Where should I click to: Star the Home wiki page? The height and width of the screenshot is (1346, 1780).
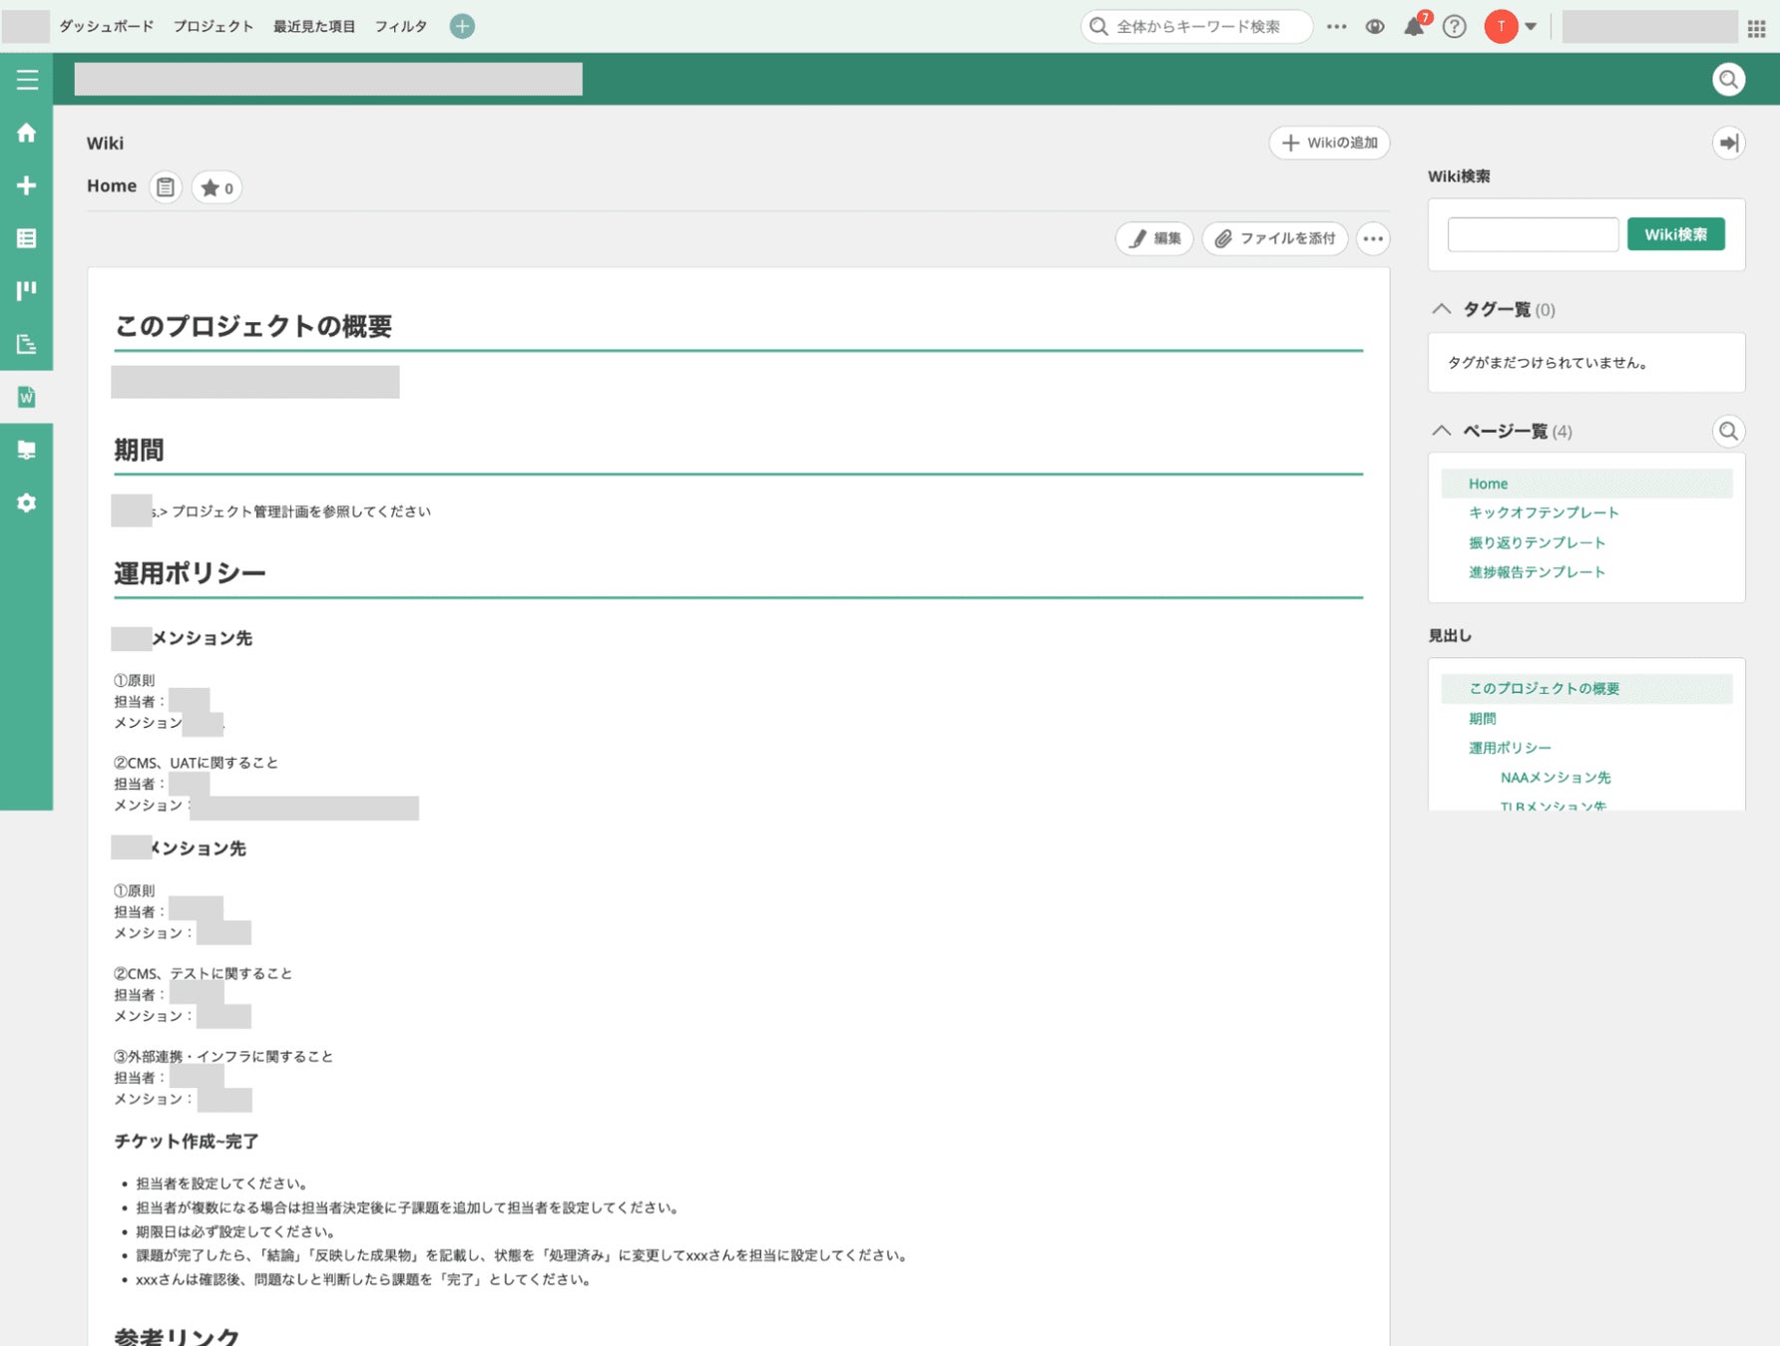click(x=217, y=187)
